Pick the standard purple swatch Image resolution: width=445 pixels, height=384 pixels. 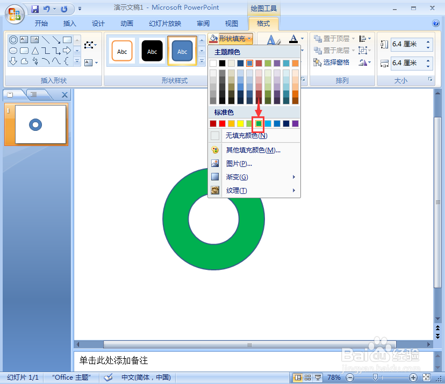click(295, 123)
